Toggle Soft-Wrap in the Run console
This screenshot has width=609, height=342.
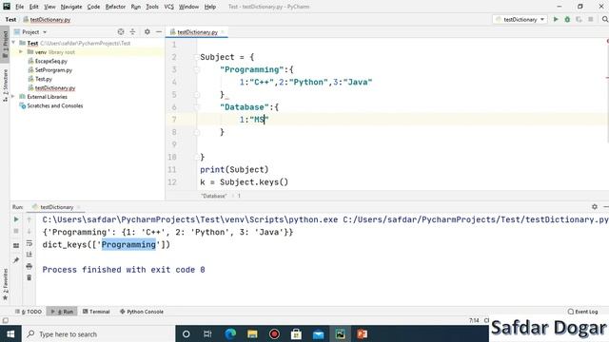[29, 243]
